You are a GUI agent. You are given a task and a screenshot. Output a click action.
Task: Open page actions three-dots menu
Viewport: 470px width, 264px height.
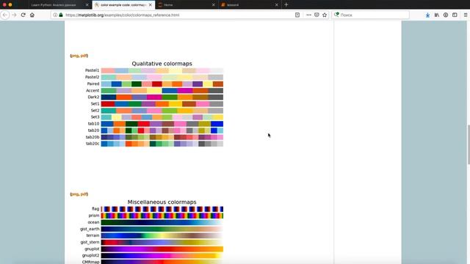coord(308,15)
